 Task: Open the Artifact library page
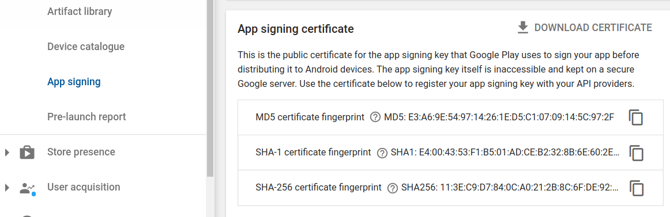pyautogui.click(x=80, y=12)
